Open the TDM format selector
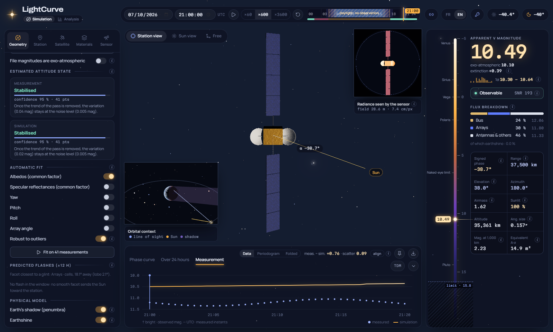This screenshot has height=332, width=553. click(398, 266)
